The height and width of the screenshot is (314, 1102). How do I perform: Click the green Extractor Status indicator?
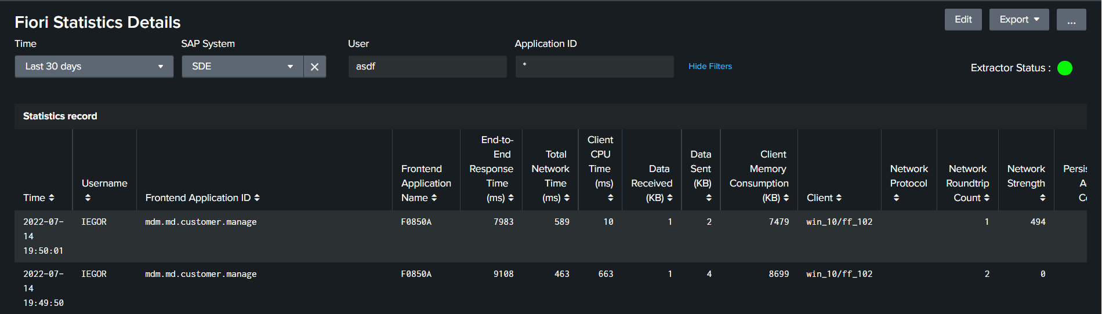pyautogui.click(x=1064, y=68)
